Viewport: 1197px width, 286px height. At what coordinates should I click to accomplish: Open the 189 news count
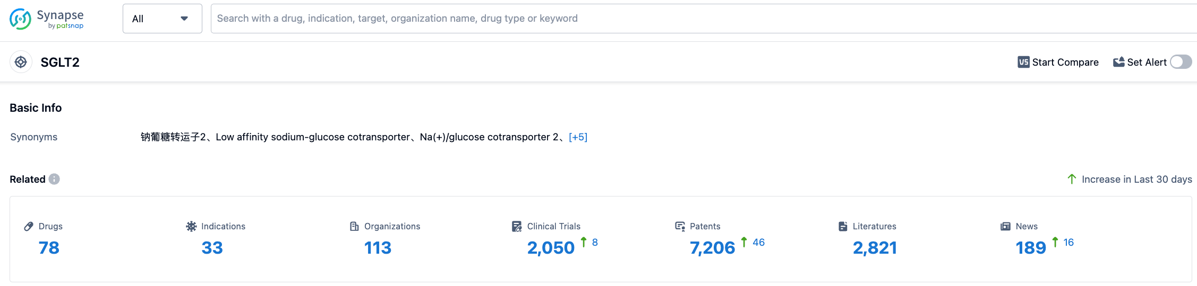coord(1030,247)
